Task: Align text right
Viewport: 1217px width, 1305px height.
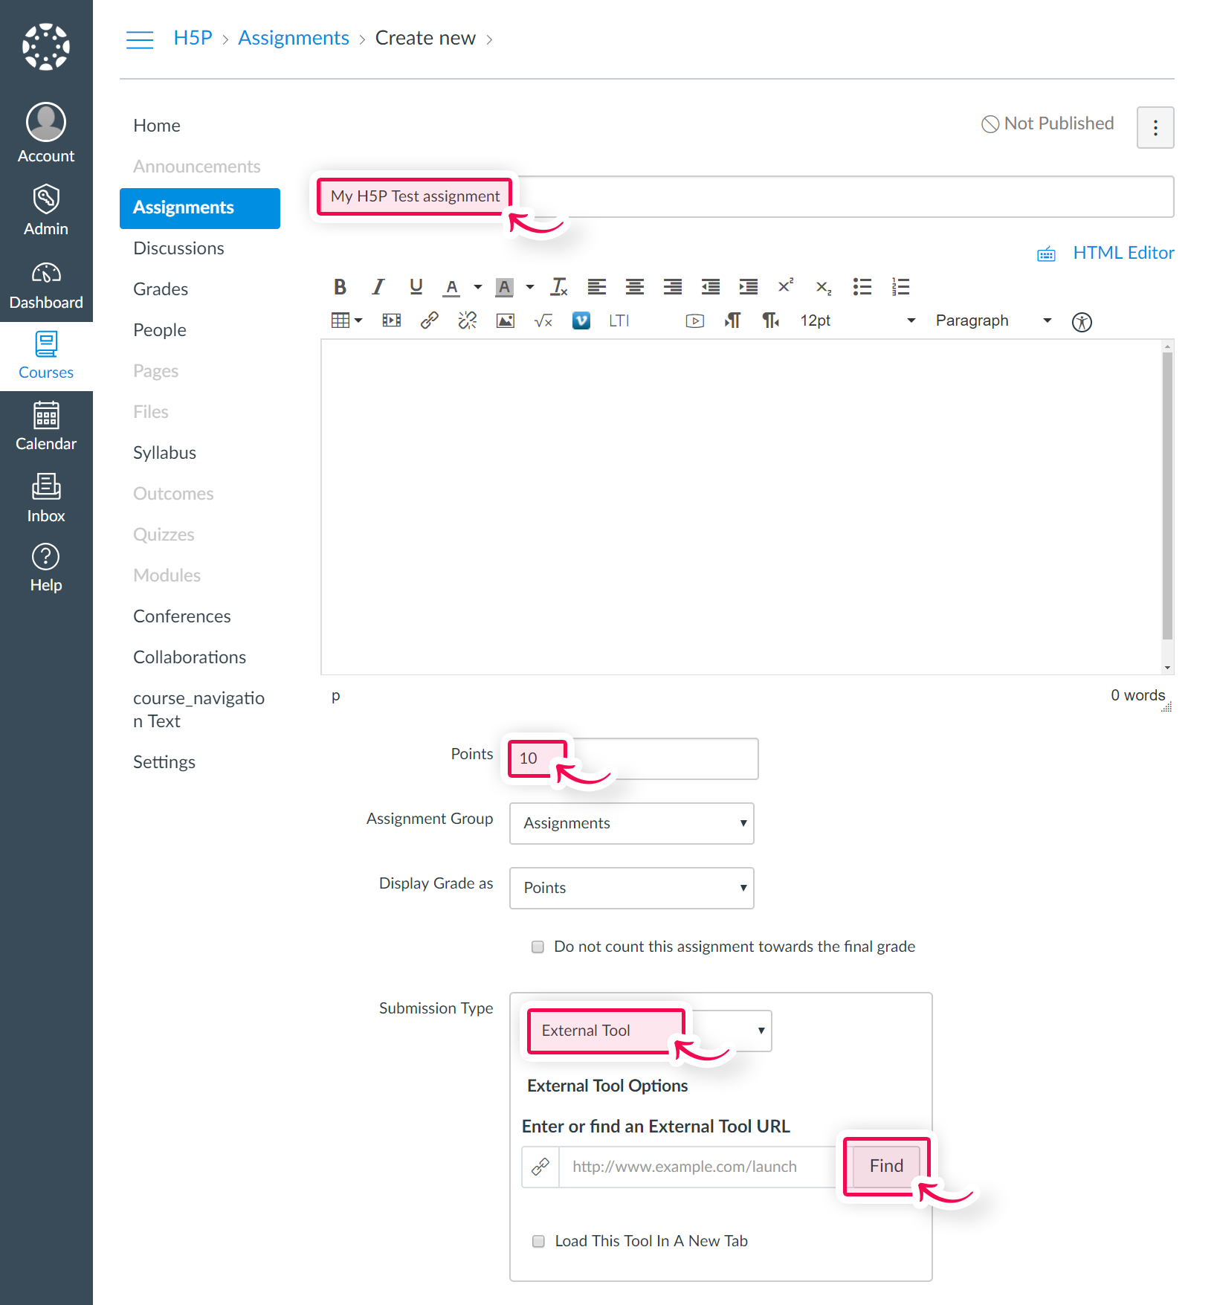Action: point(673,287)
